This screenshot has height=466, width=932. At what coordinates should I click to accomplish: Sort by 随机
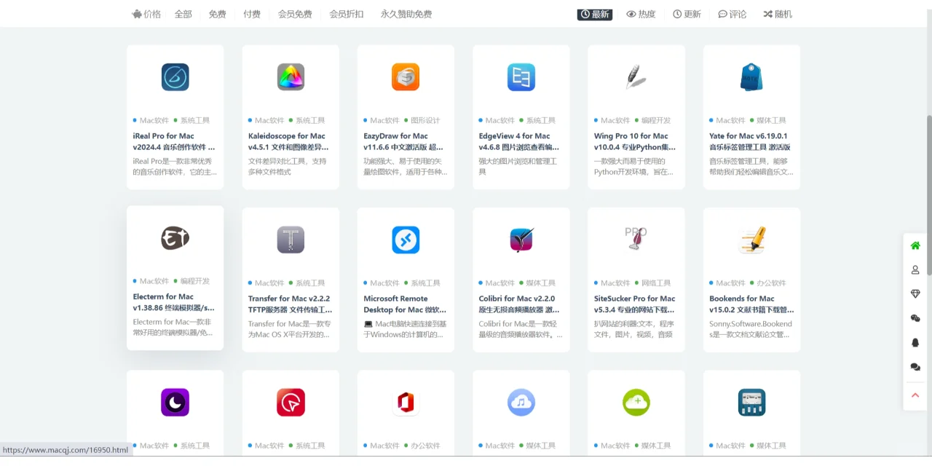click(778, 14)
